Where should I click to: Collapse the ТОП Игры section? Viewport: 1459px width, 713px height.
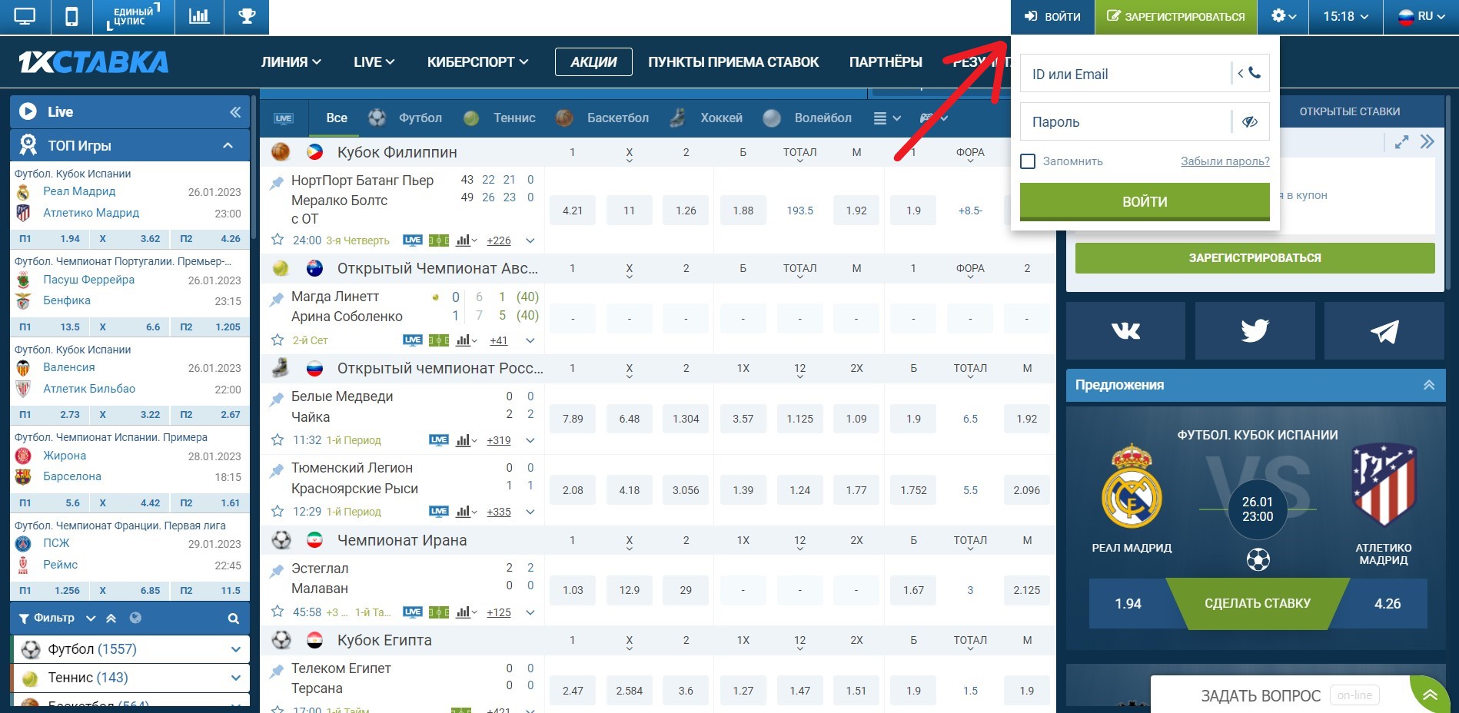tap(228, 145)
